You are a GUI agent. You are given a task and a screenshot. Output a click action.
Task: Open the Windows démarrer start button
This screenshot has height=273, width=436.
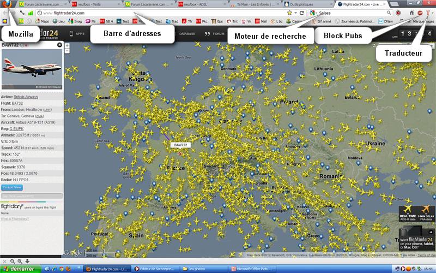[x=20, y=269]
